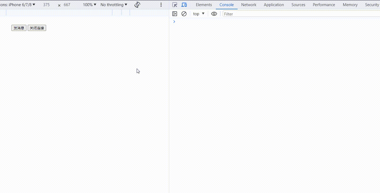
Task: Click the 关闭连接 button
Action: (37, 28)
